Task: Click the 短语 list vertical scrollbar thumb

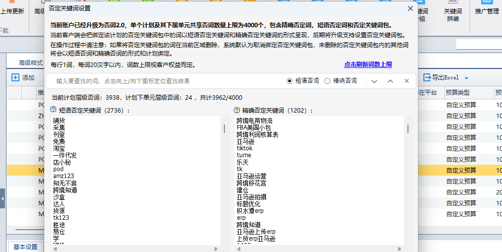Action: [224, 128]
